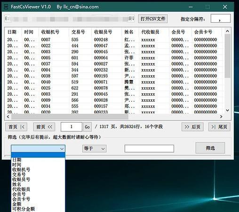
Task: Click the table's scroll down arrow
Action: 227,110
